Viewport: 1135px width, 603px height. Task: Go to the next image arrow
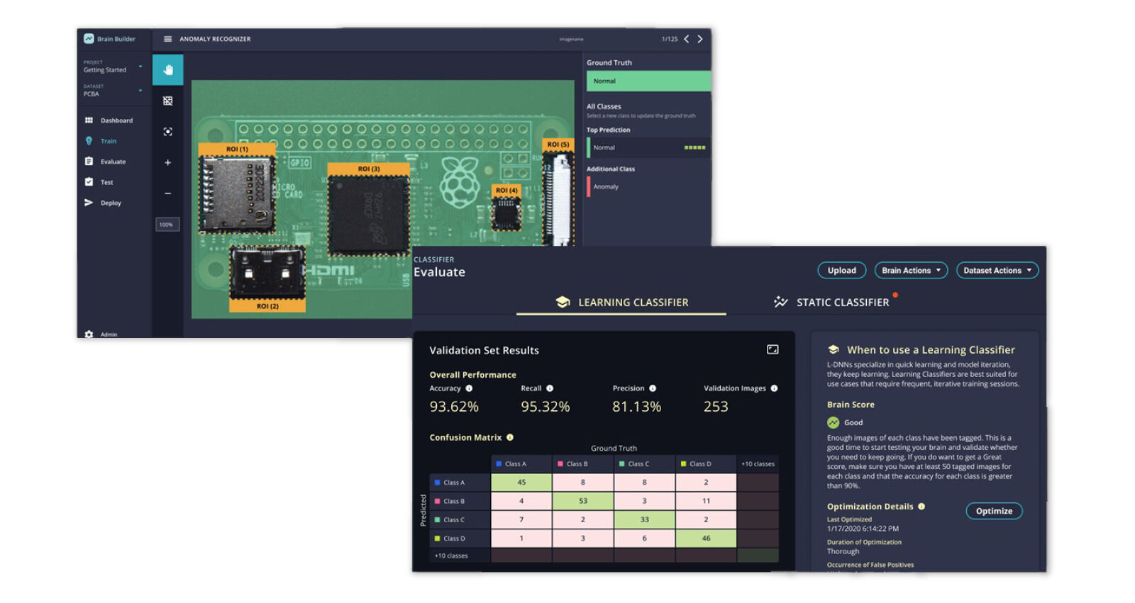coord(700,39)
